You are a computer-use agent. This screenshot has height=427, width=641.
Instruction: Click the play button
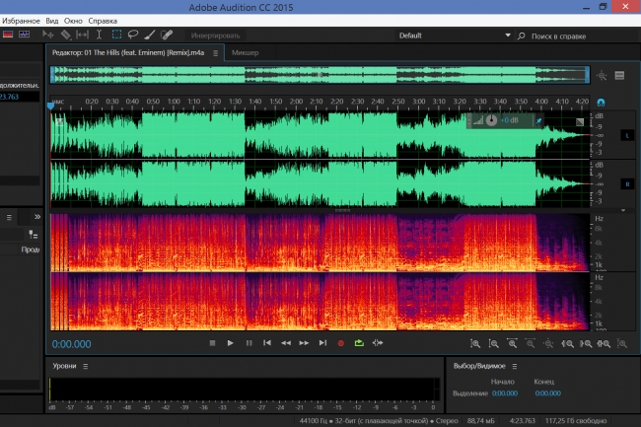point(230,343)
